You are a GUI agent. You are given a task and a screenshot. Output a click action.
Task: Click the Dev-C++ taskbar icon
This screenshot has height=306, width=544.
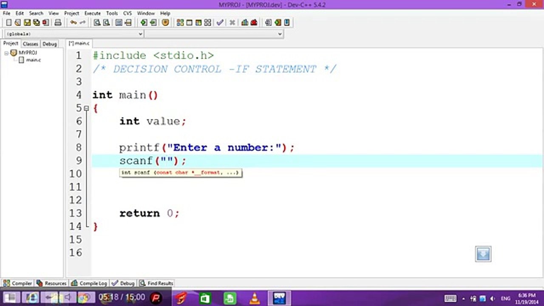(279, 298)
